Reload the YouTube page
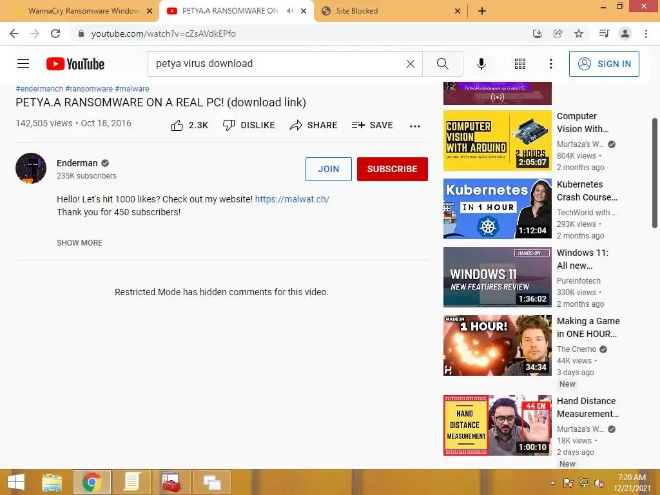This screenshot has width=660, height=495. pyautogui.click(x=55, y=34)
